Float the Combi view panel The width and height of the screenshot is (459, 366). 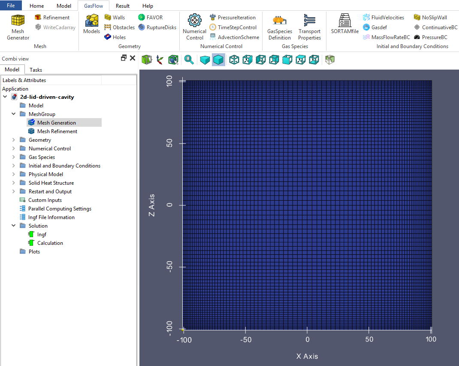pyautogui.click(x=124, y=58)
